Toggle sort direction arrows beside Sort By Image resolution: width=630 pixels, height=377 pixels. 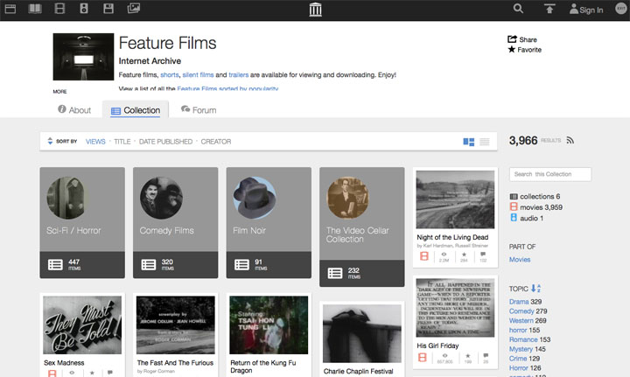(x=50, y=141)
